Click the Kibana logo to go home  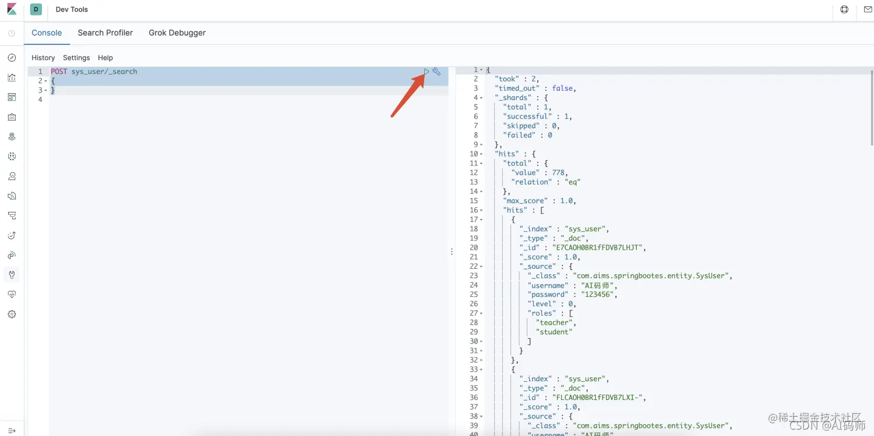(x=12, y=9)
